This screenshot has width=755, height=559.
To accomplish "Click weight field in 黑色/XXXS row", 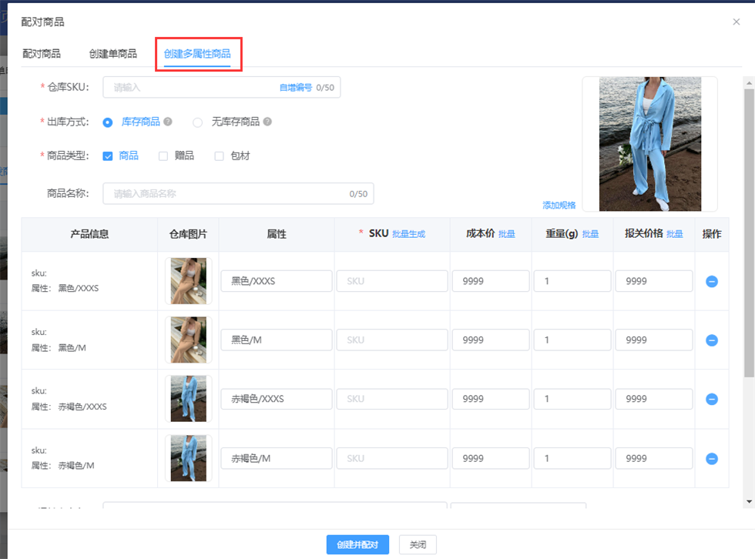I will tap(572, 281).
